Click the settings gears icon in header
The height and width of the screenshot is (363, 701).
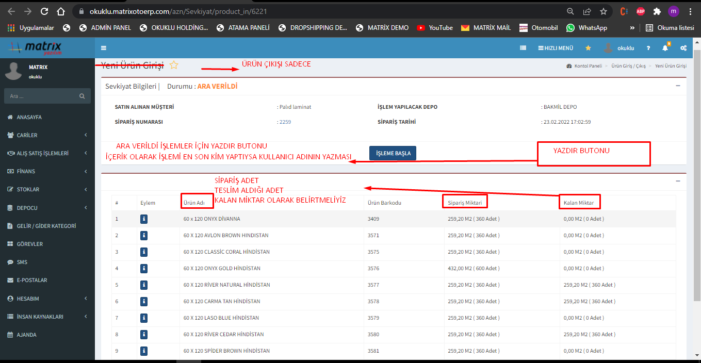pos(683,48)
